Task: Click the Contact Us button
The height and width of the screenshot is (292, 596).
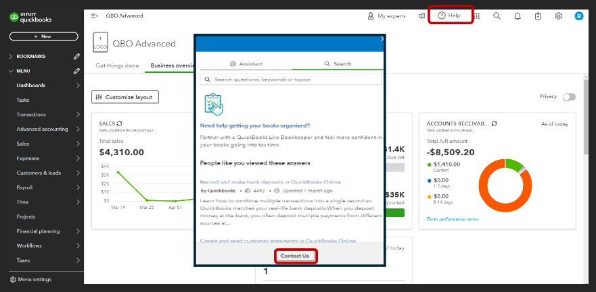Action: coord(295,256)
